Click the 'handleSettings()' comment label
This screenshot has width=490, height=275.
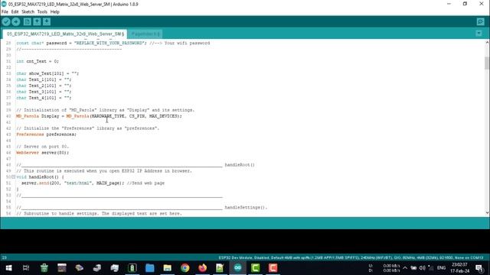246,207
